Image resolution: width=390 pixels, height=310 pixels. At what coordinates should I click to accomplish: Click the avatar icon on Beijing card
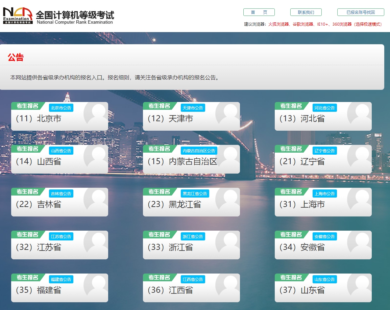[96, 114]
